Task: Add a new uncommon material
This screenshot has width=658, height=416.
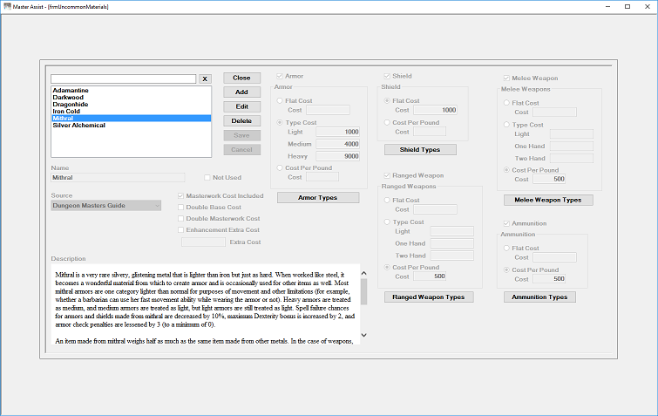Action: click(x=241, y=92)
